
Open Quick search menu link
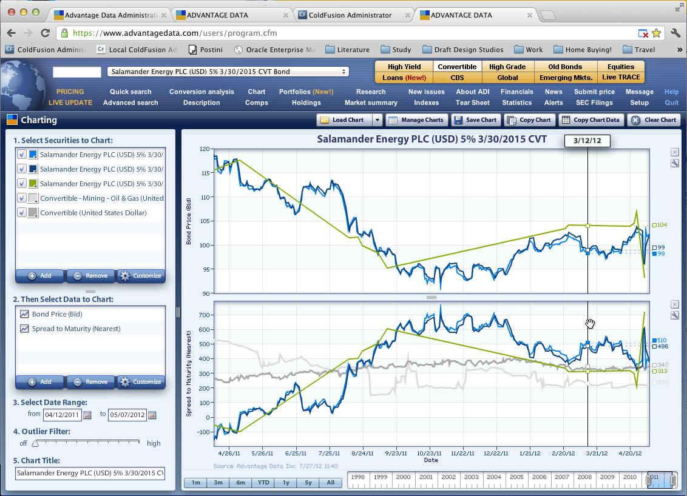coord(130,92)
